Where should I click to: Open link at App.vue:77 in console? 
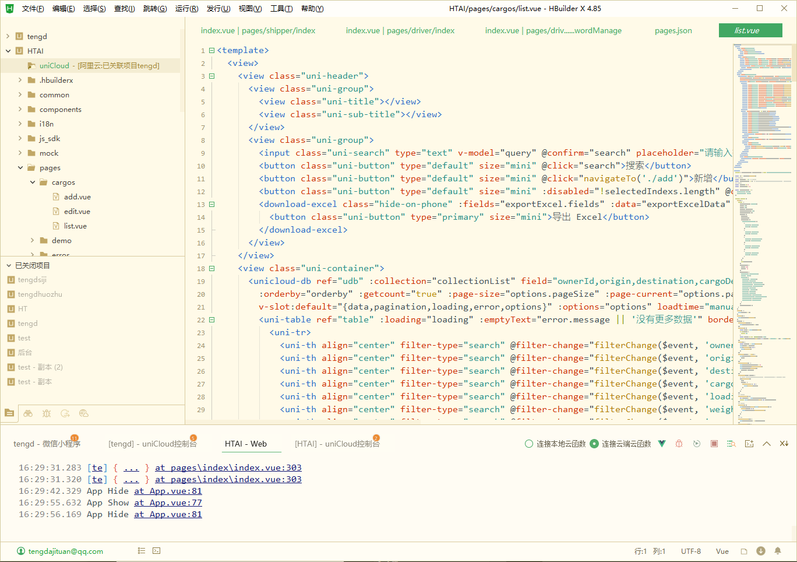click(x=168, y=503)
